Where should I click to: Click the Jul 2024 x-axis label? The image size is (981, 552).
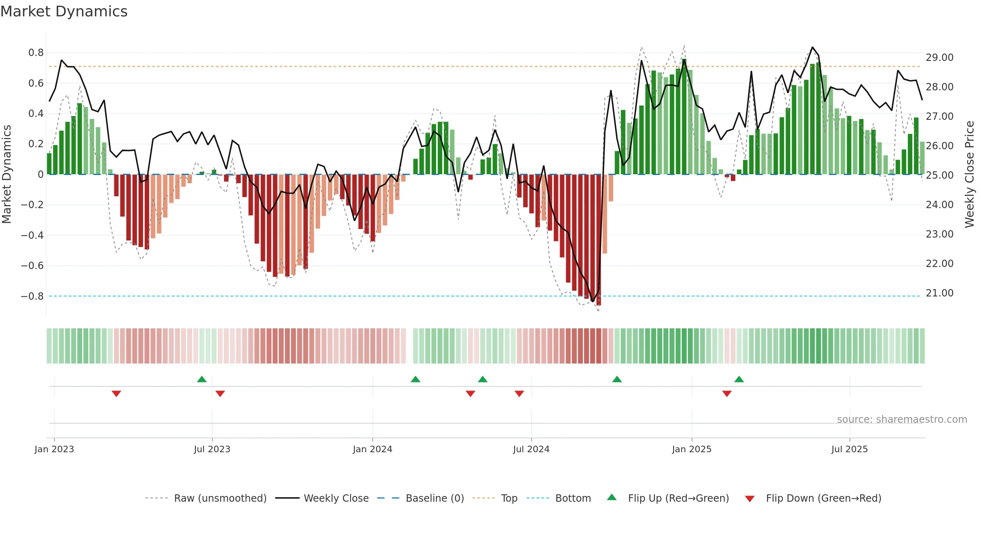(x=531, y=449)
